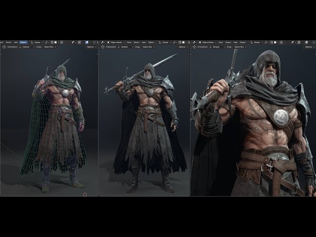Open pivot point selector in left viewport

[x=47, y=42]
